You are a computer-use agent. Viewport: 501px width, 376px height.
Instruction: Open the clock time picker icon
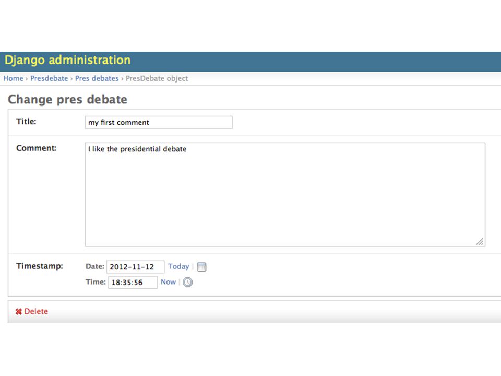pos(187,282)
